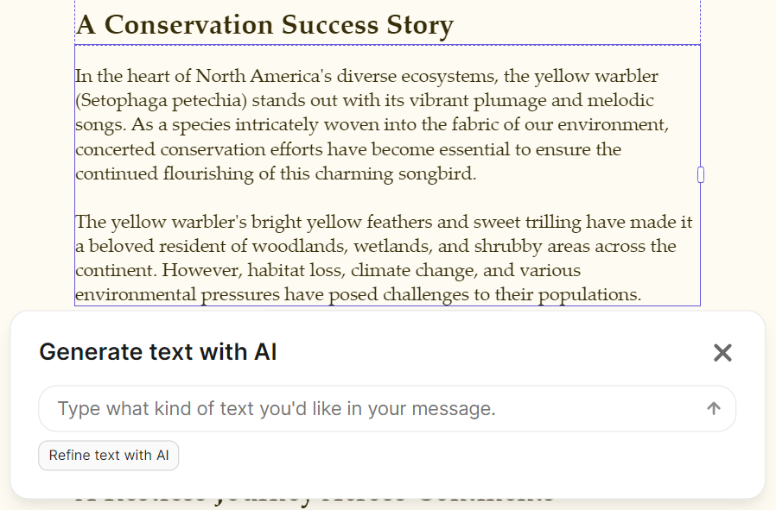Click the Generate text with AI title
Image resolution: width=776 pixels, height=510 pixels.
[x=156, y=352]
